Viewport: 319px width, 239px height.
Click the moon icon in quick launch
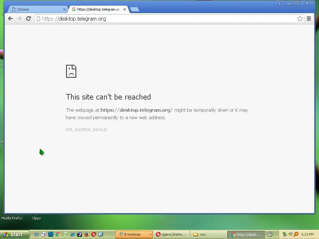(79, 234)
